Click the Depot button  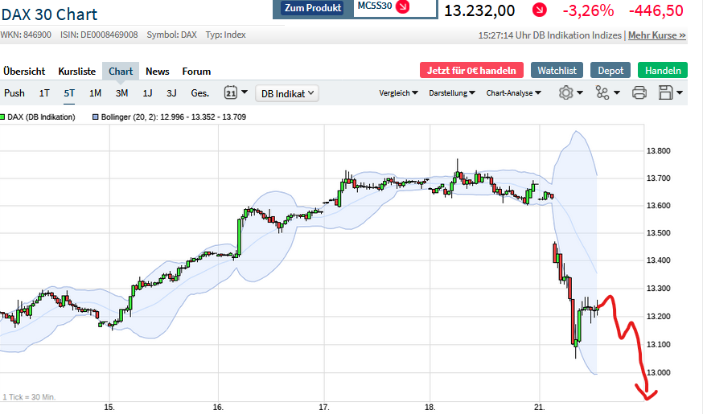click(610, 71)
